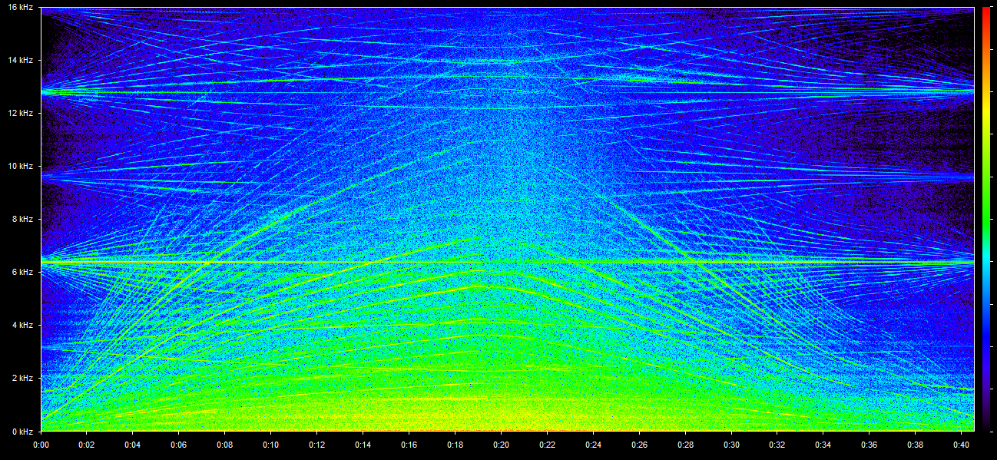Image resolution: width=997 pixels, height=460 pixels.
Task: Select the 0:04 time marker
Action: coord(133,445)
